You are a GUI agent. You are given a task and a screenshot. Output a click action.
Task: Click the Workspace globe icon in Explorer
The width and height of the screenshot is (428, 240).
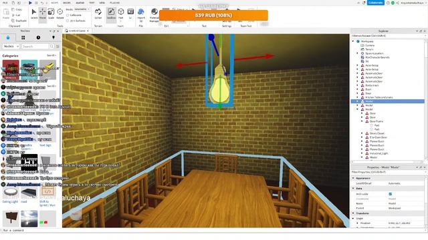358,41
